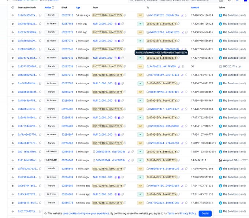Toggle the Age column header format

[78, 7]
